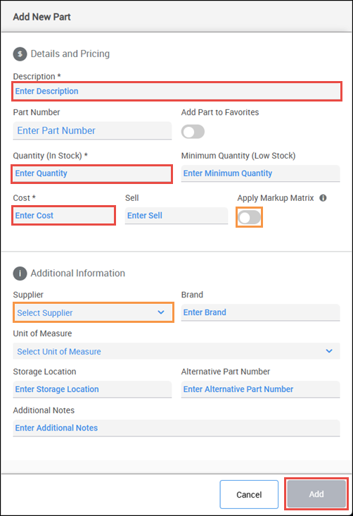Click the Enter Part Number field
The height and width of the screenshot is (516, 353).
coord(92,130)
